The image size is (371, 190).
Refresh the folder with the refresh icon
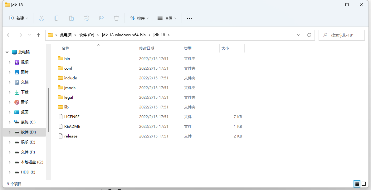(309, 35)
